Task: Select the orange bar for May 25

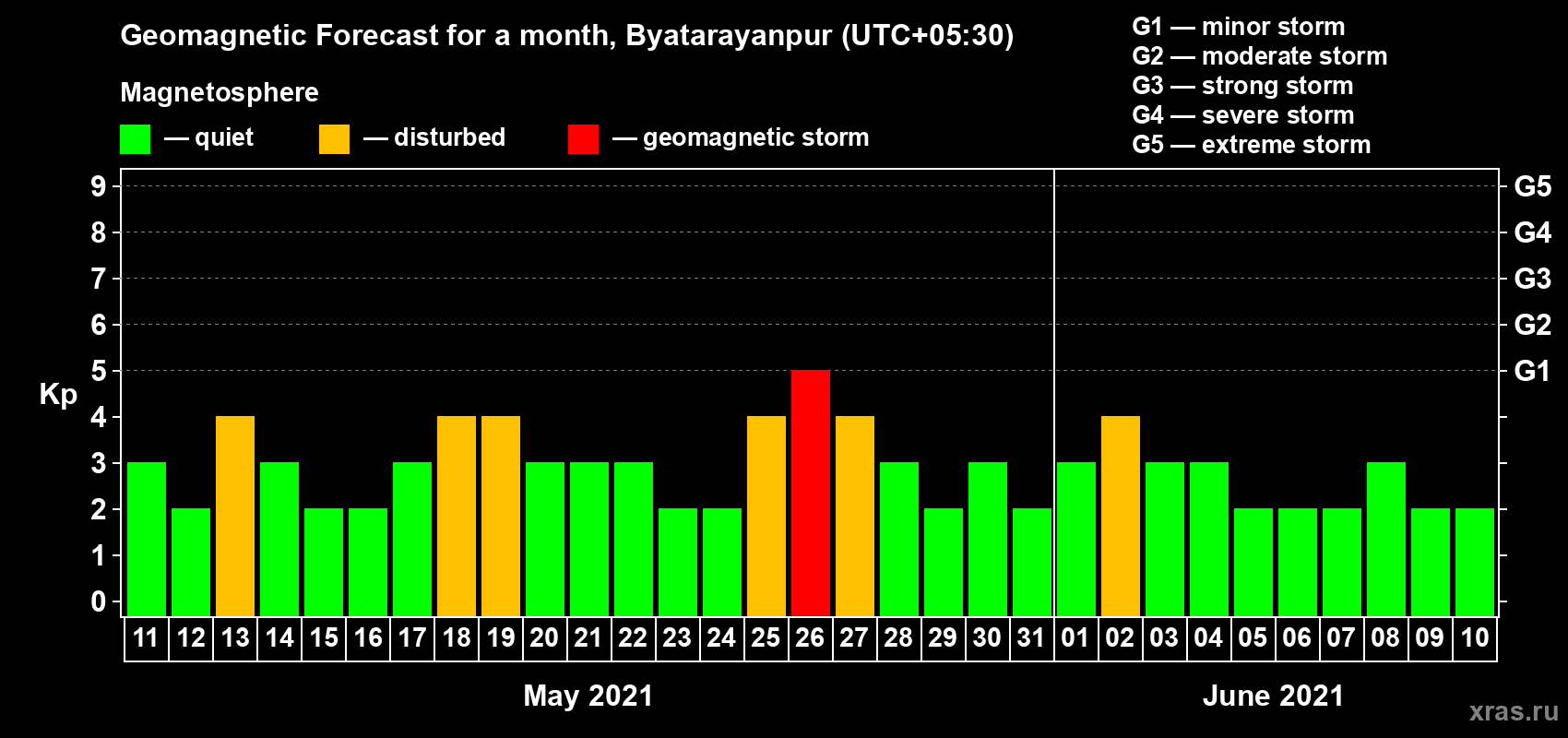Action: pyautogui.click(x=766, y=517)
